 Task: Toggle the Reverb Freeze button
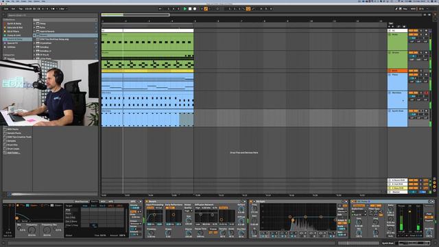tap(213, 229)
